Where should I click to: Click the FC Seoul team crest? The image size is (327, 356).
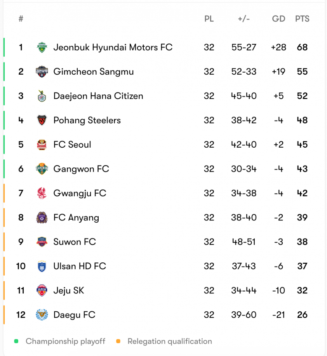tap(42, 145)
